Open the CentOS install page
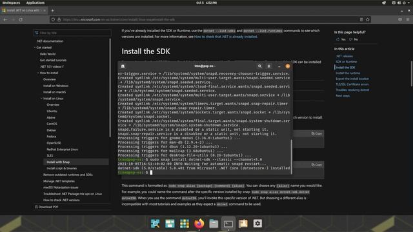Viewport: 413px width, 232px height. click(52, 124)
